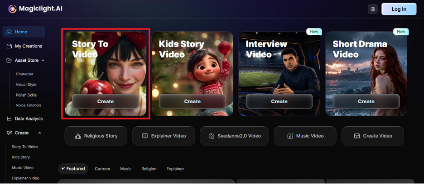Click the Create Video image icon
Image resolution: width=424 pixels, height=184 pixels.
coord(357,136)
